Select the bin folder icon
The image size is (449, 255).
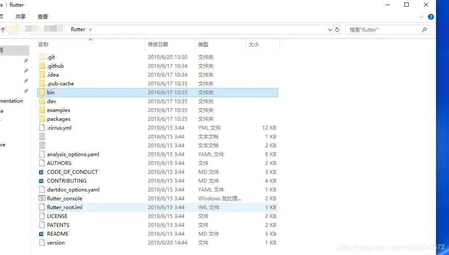click(x=42, y=92)
